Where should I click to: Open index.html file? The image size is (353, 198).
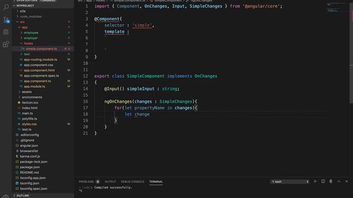(x=30, y=108)
